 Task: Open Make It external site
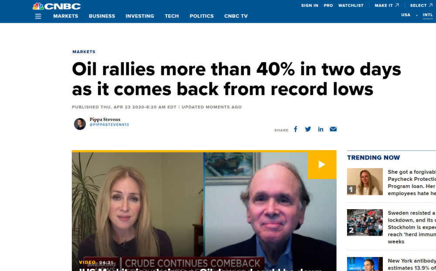[386, 5]
